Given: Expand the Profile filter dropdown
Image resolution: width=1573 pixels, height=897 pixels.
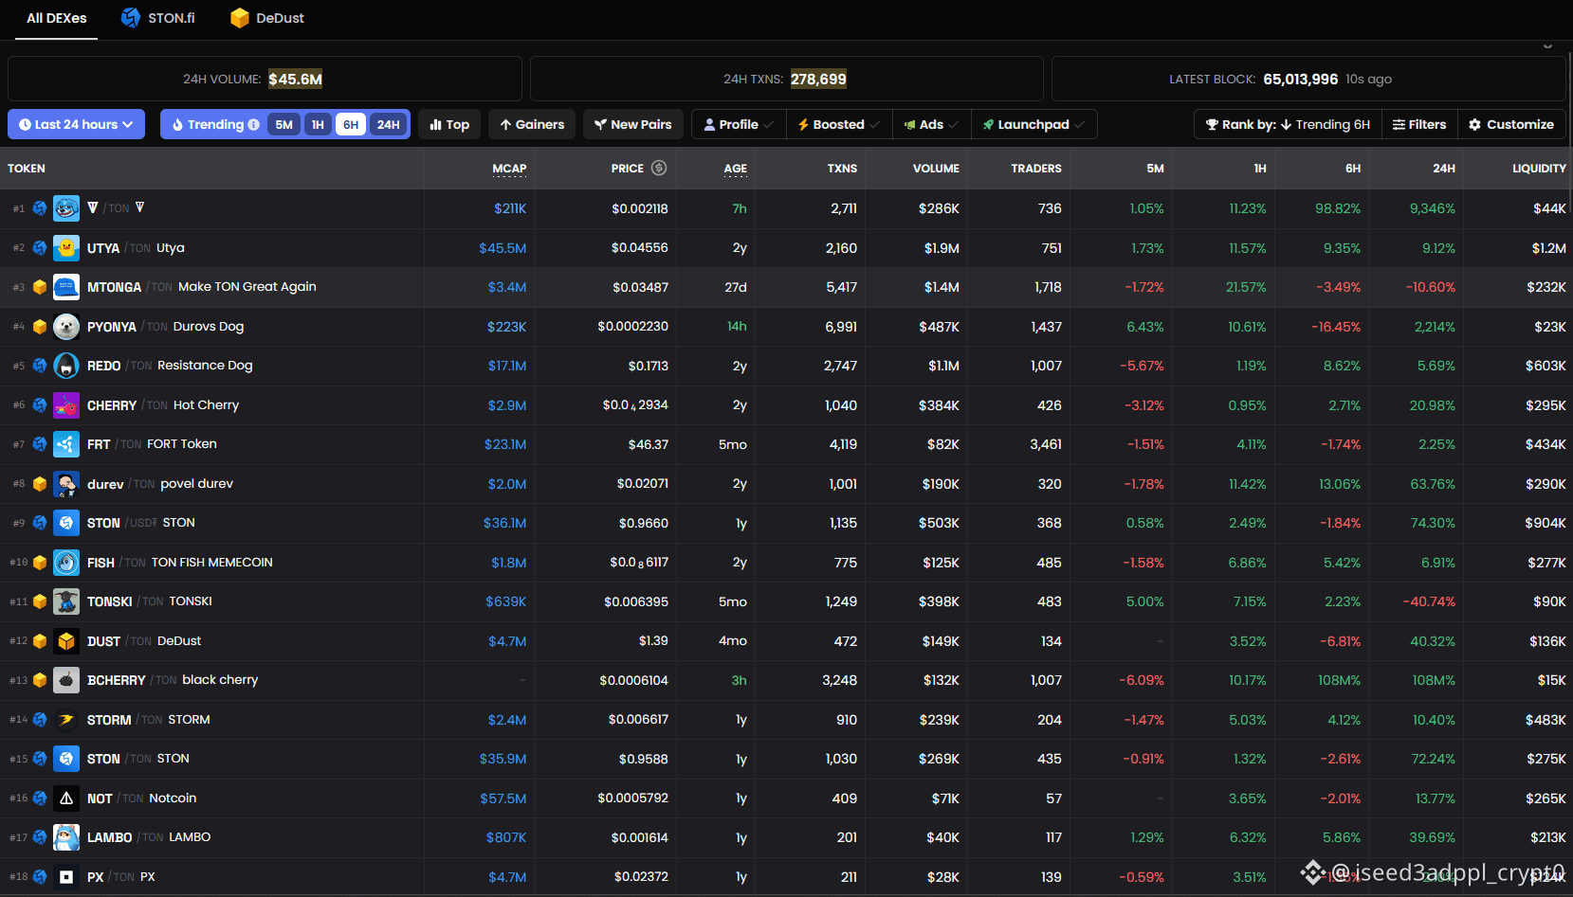Looking at the screenshot, I should [739, 125].
